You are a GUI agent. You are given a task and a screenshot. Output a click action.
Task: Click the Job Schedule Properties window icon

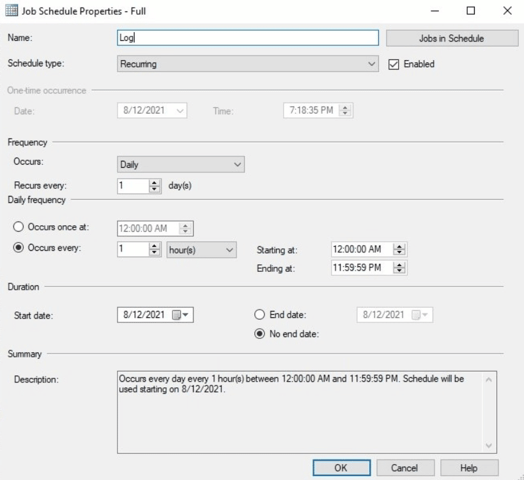(x=12, y=11)
